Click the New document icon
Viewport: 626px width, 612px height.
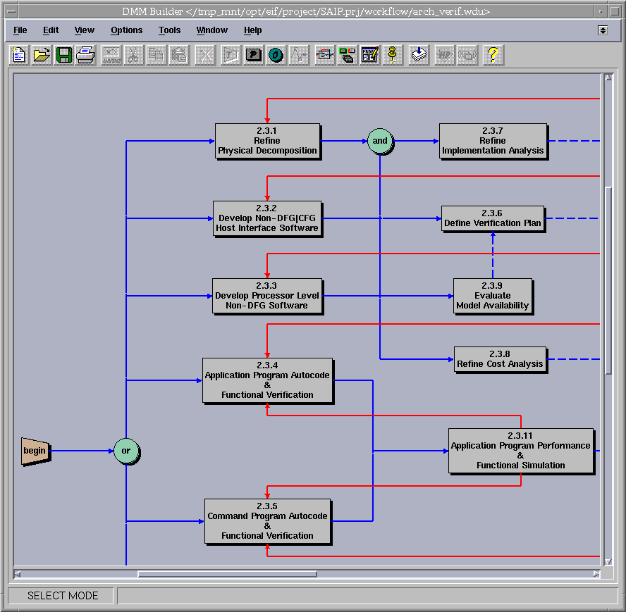click(x=19, y=55)
